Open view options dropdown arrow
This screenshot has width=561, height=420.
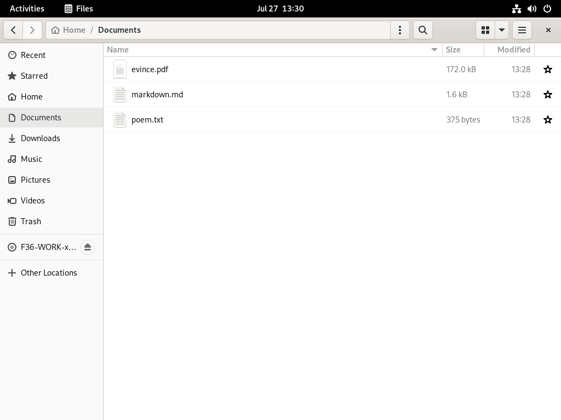[x=502, y=30]
